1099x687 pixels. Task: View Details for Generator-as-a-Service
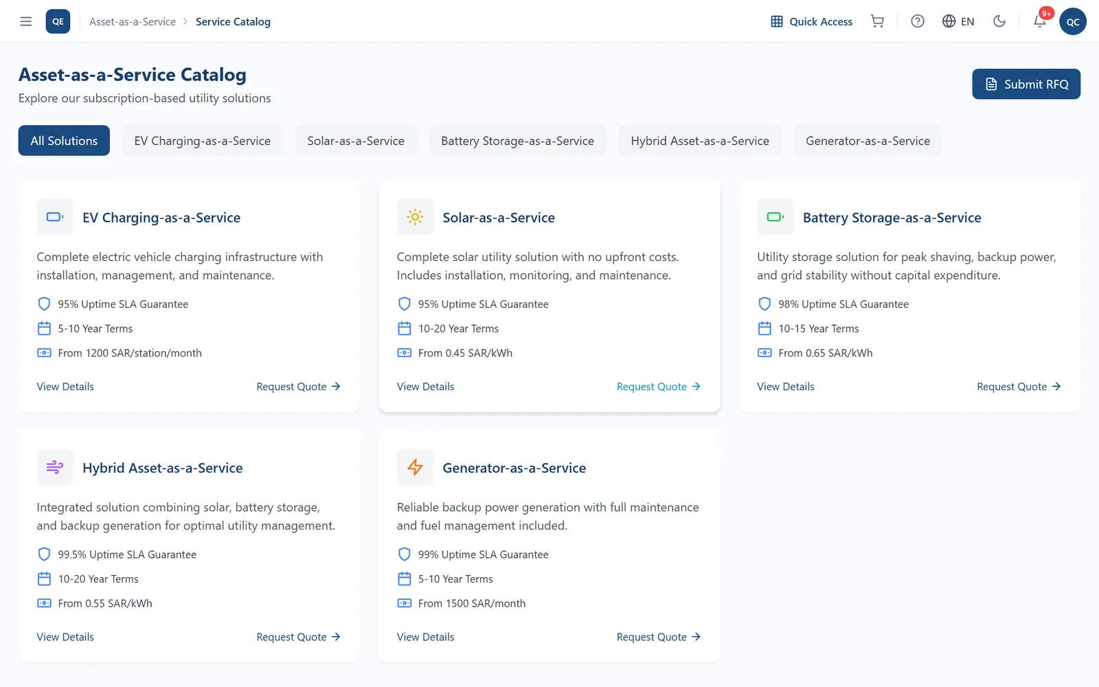pyautogui.click(x=426, y=637)
